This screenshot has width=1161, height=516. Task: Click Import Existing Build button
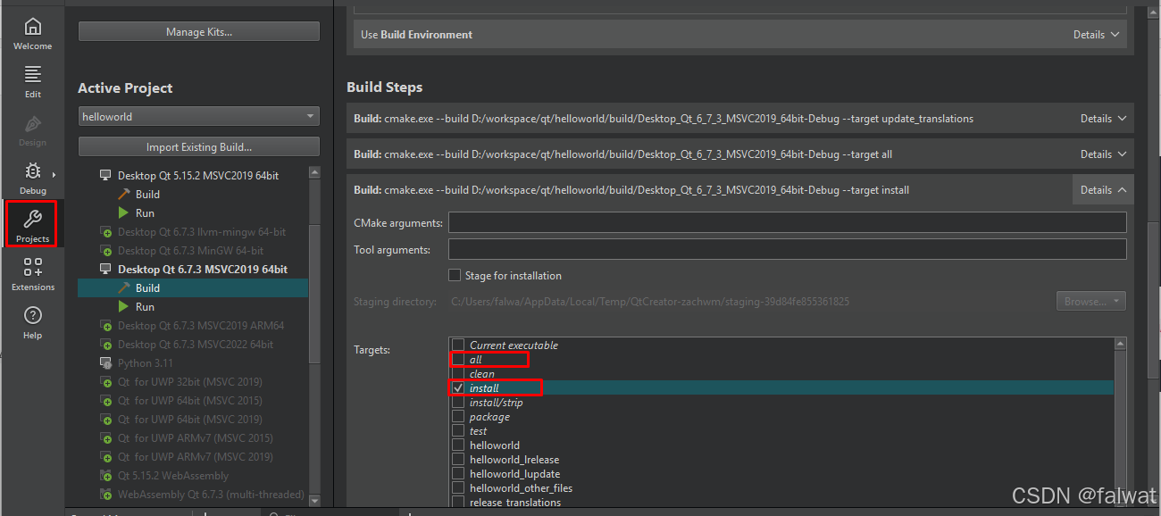coord(198,147)
